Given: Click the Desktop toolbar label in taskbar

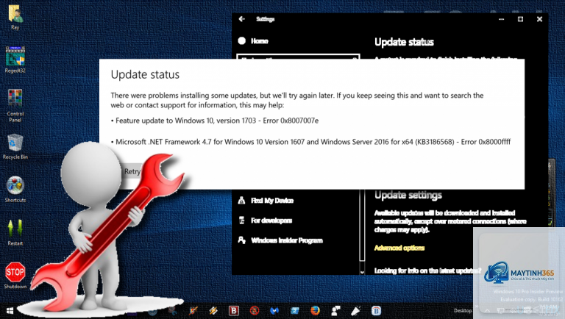Looking at the screenshot, I should [x=463, y=310].
